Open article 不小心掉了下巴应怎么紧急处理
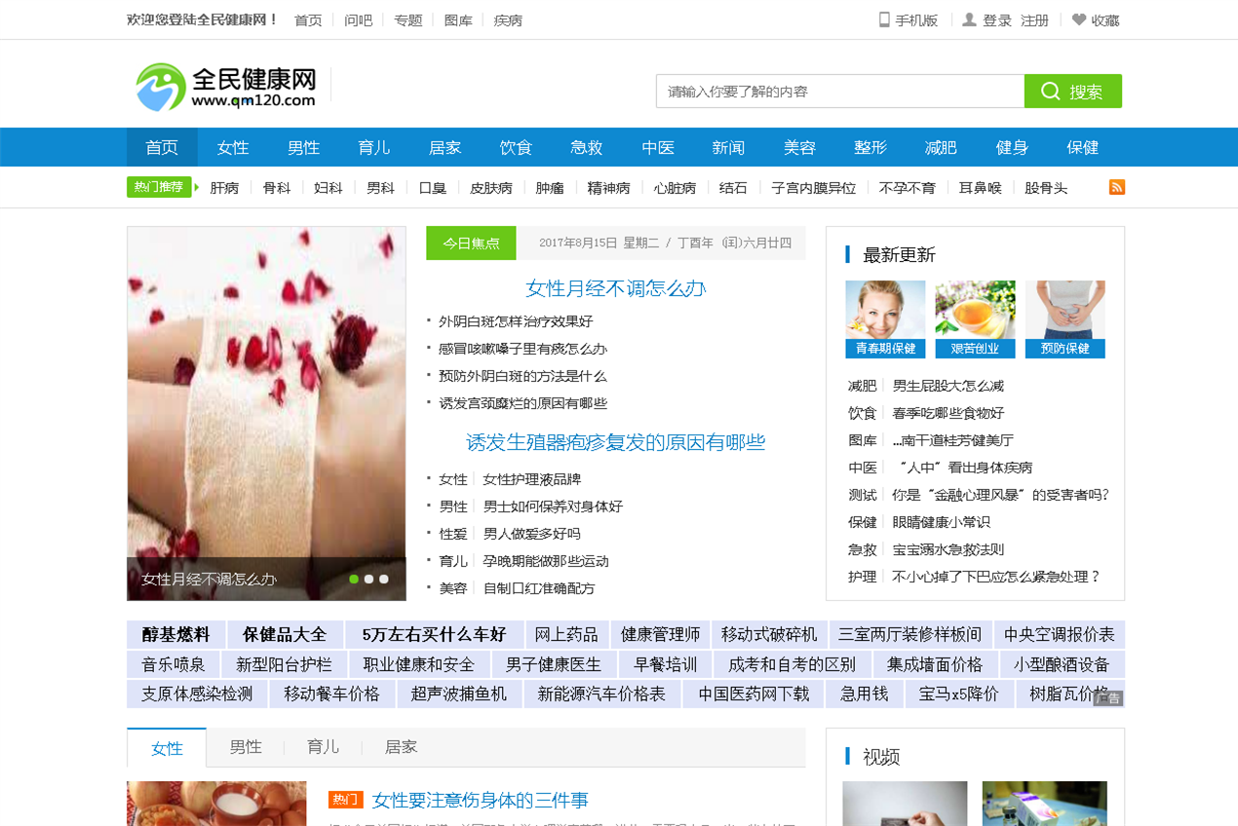 tap(996, 577)
